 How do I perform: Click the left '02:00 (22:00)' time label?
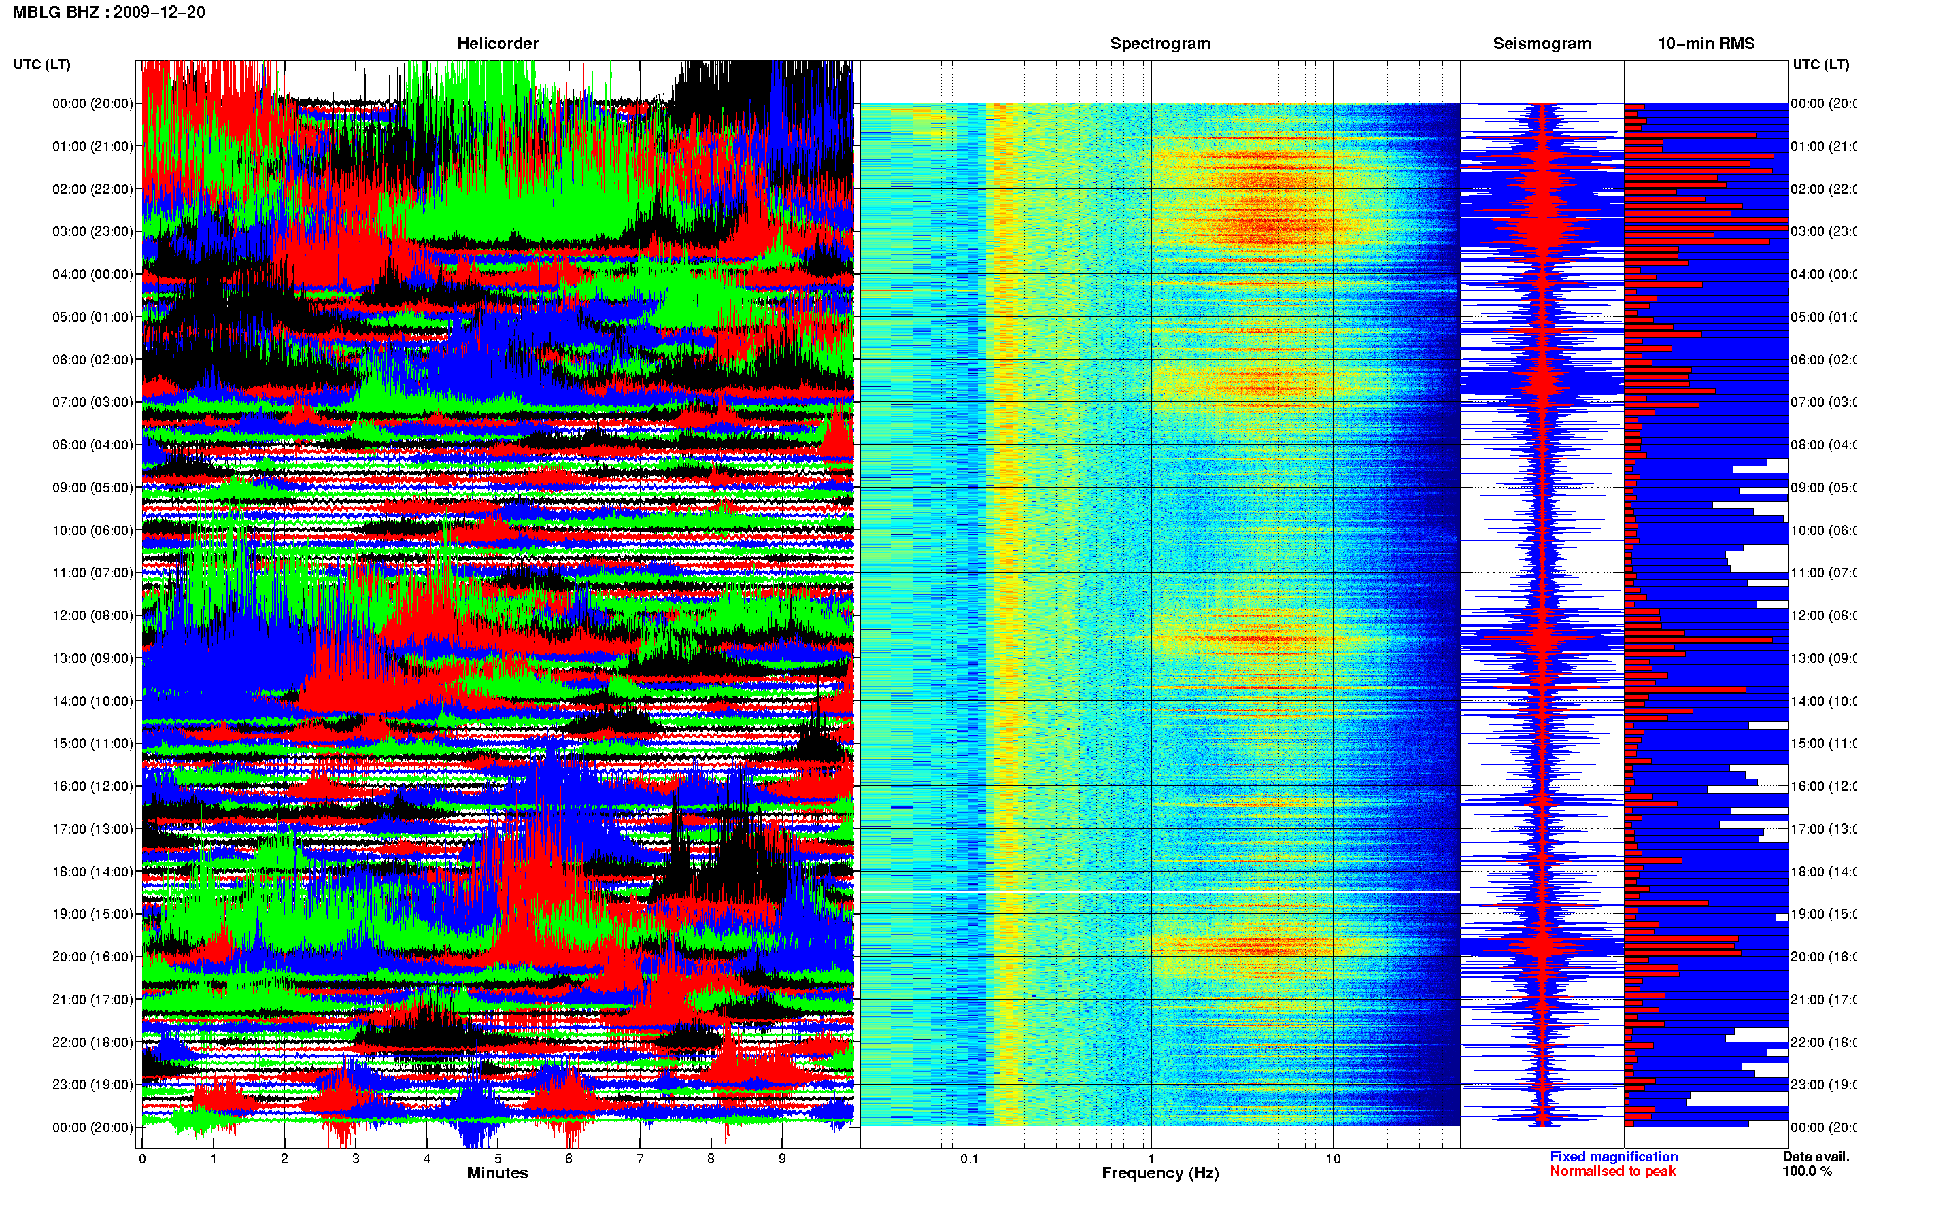(92, 189)
